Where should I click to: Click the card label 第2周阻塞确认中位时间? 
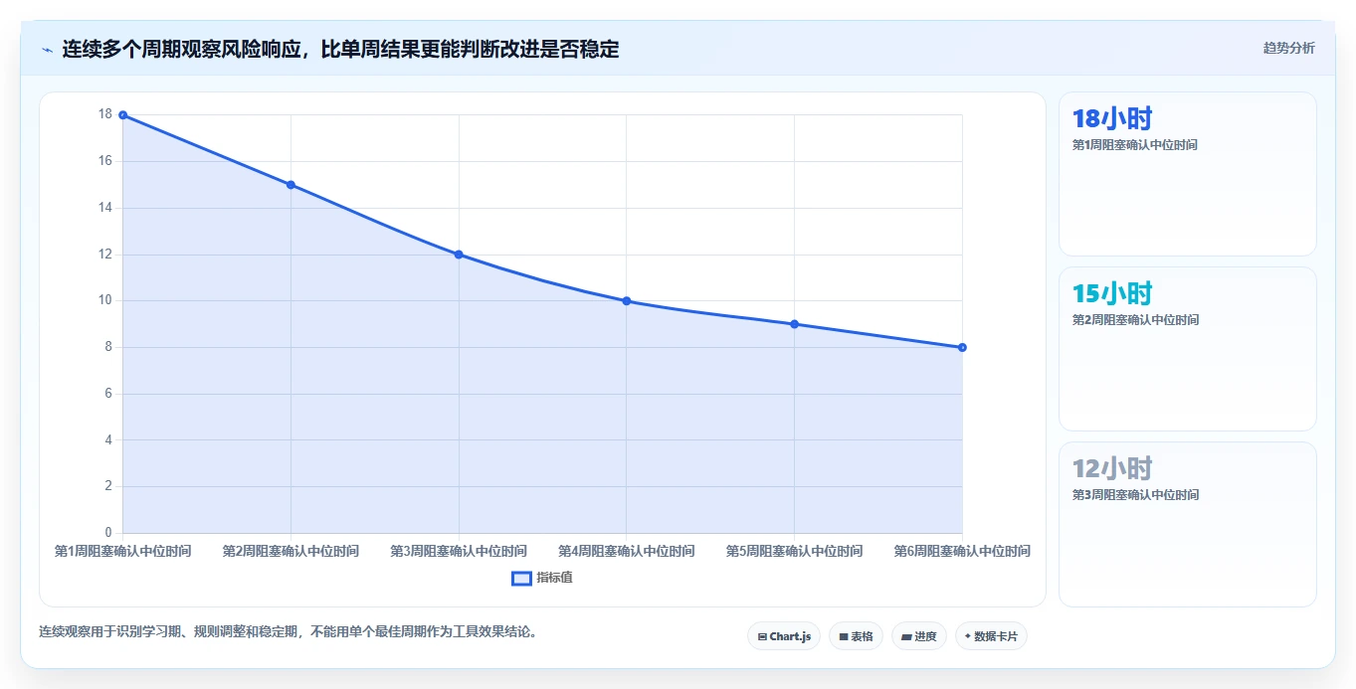pos(1135,320)
